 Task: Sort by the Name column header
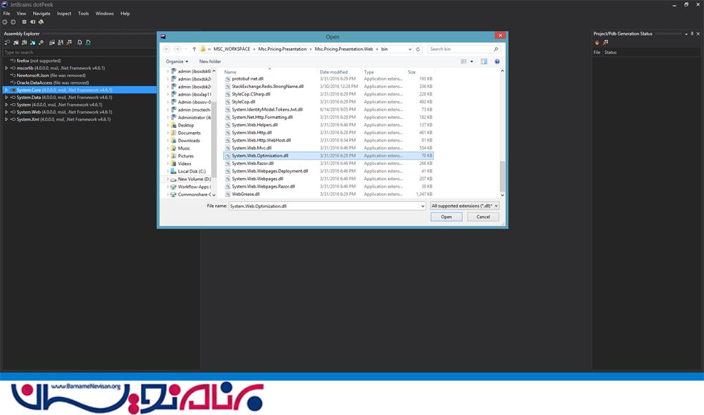click(x=230, y=71)
